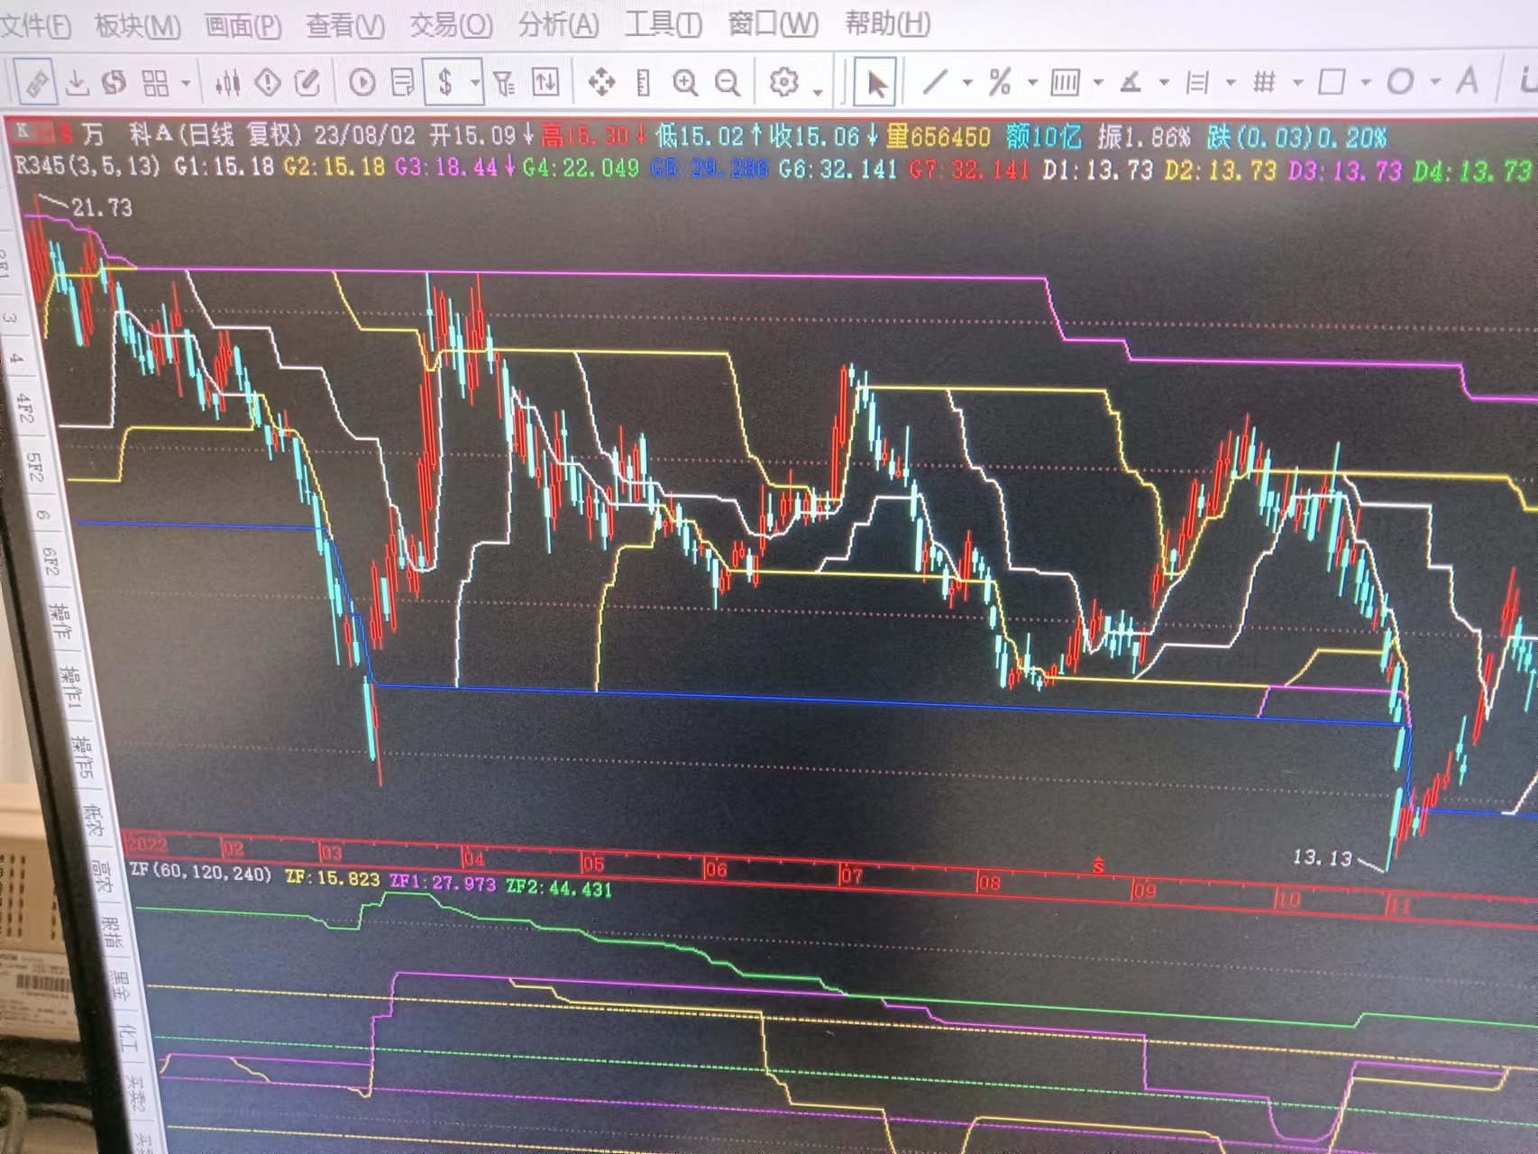The image size is (1538, 1154).
Task: Open the settings gear icon
Action: click(783, 82)
